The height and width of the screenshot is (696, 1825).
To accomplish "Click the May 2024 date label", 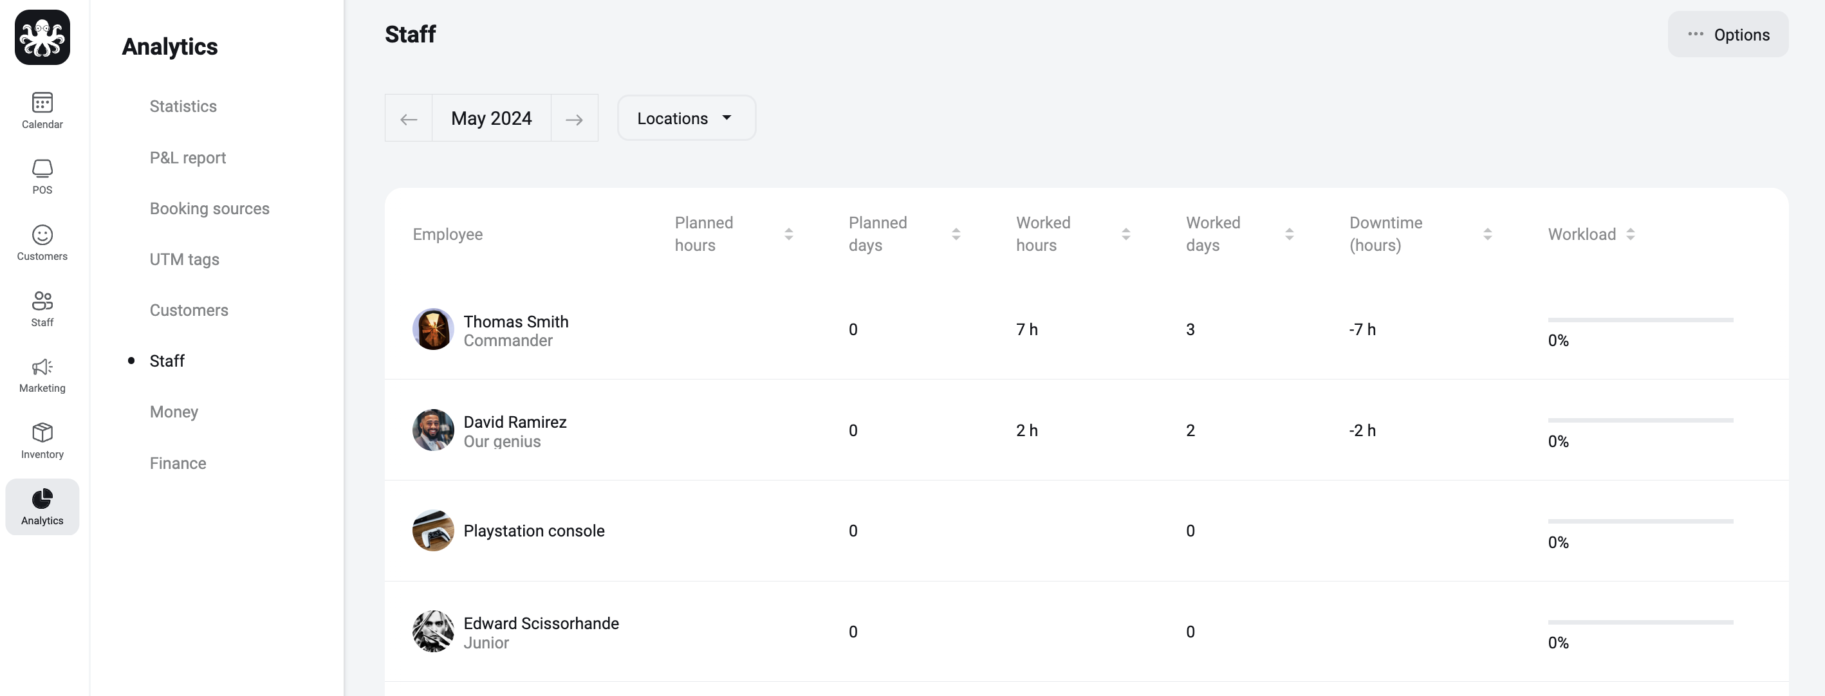I will point(492,118).
